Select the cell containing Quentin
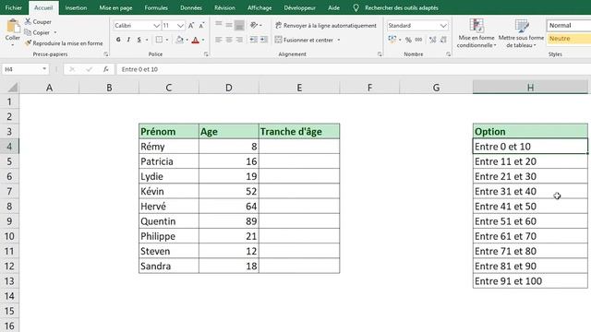 pos(168,221)
